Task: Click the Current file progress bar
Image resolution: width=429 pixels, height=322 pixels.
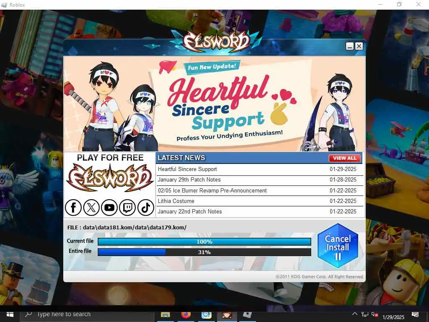Action: pyautogui.click(x=204, y=242)
